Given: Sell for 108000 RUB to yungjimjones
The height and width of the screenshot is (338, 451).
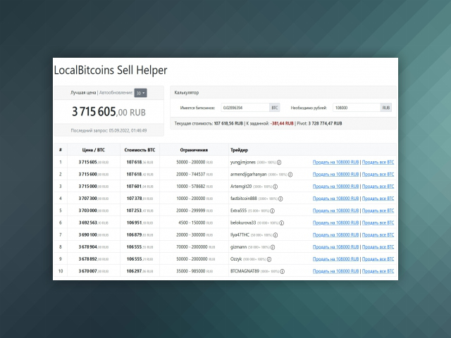Looking at the screenshot, I should [335, 162].
